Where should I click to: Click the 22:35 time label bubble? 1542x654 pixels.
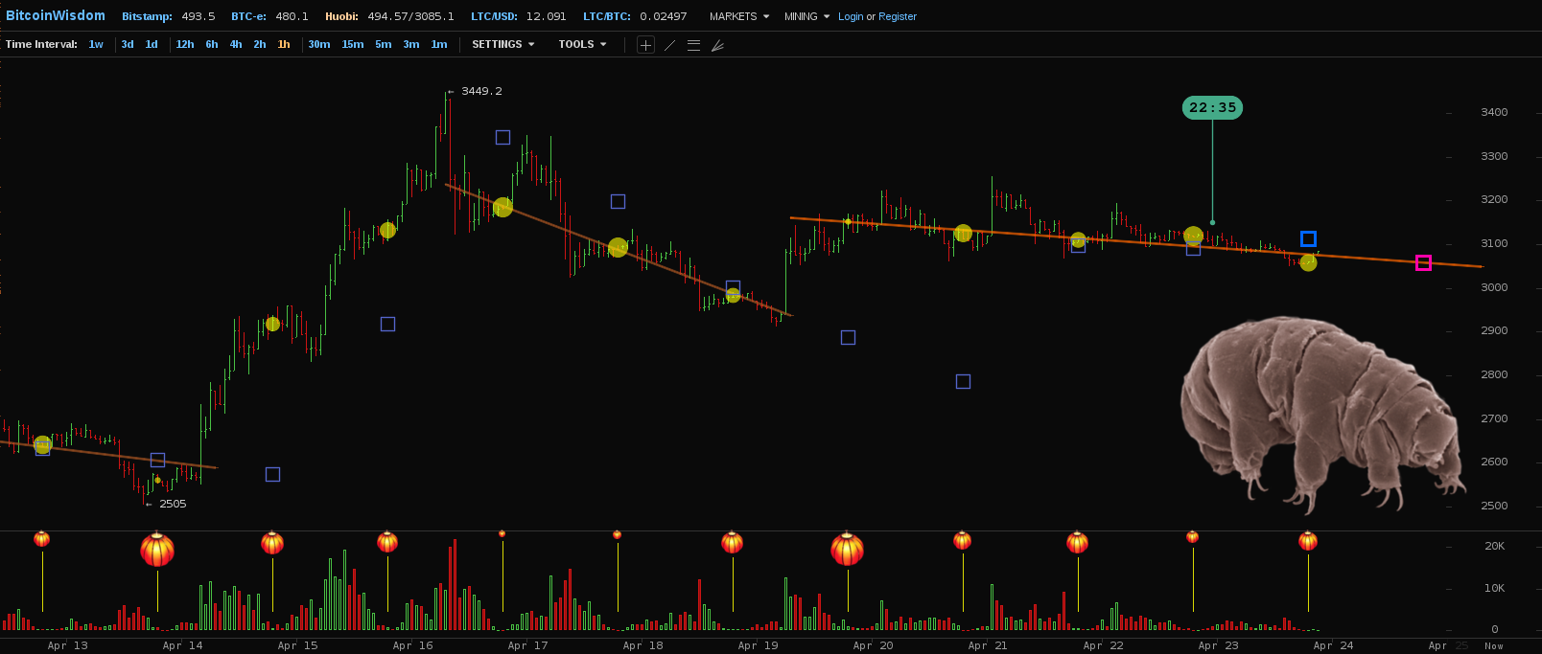(1212, 107)
